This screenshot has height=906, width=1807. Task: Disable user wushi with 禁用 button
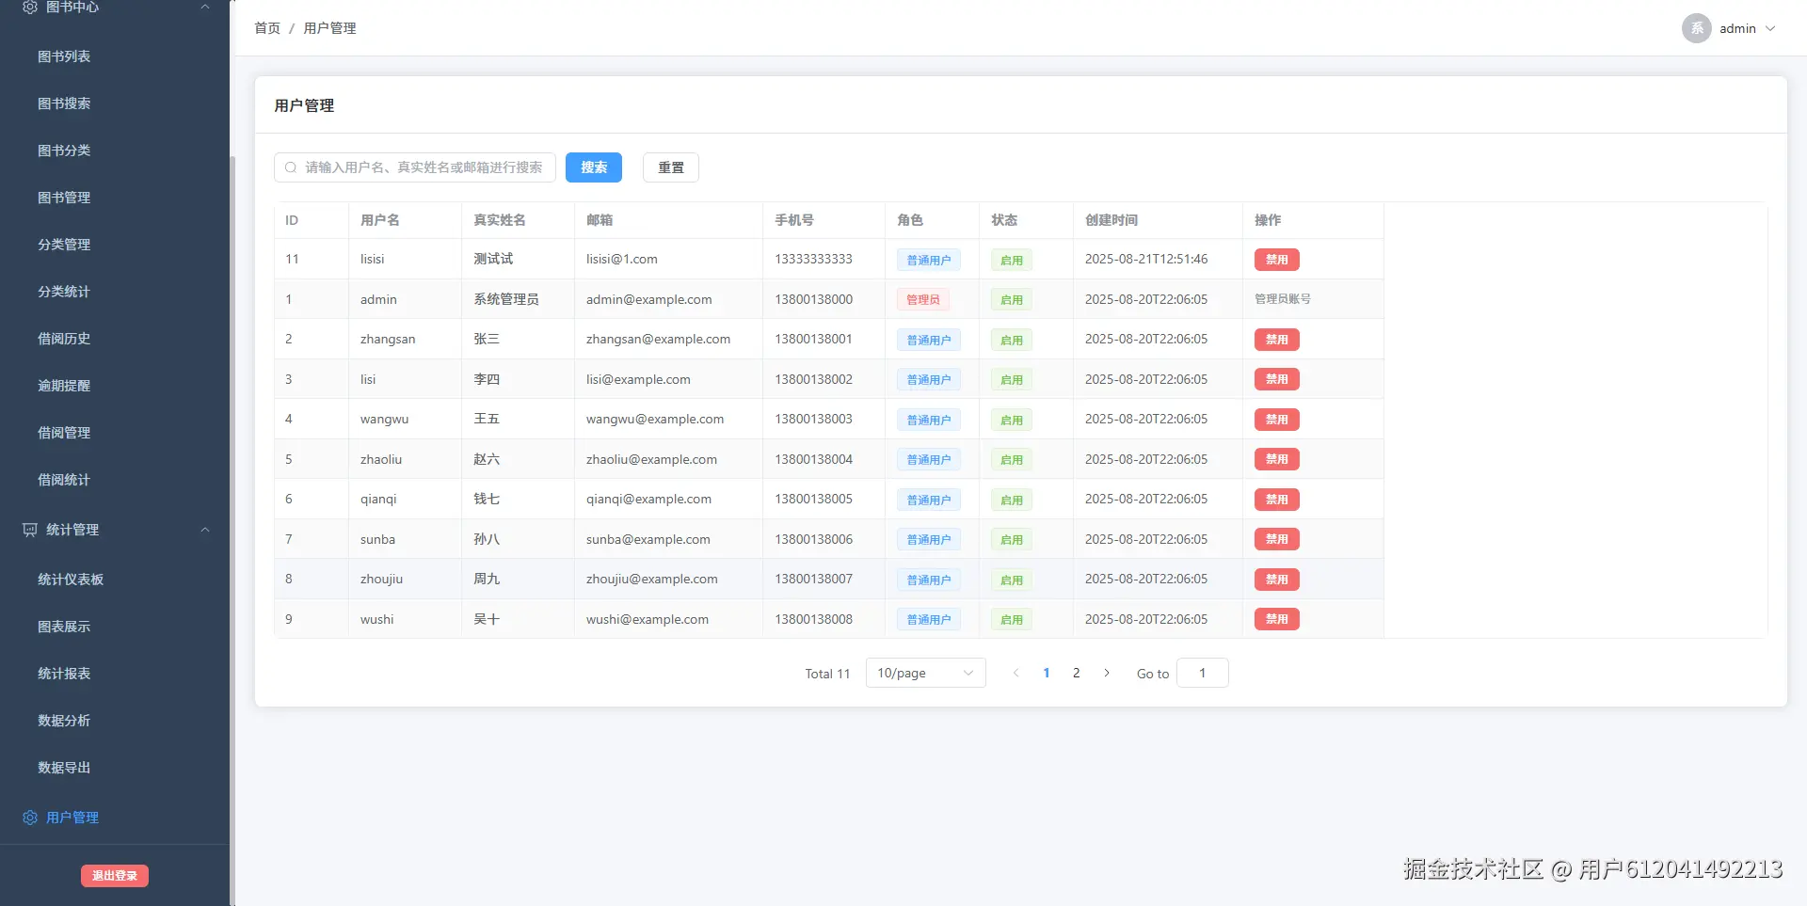1276,619
